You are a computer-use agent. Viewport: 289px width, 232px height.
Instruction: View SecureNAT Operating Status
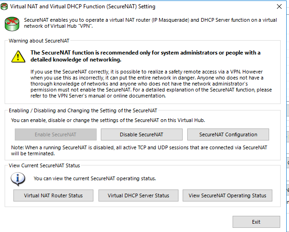(227, 195)
